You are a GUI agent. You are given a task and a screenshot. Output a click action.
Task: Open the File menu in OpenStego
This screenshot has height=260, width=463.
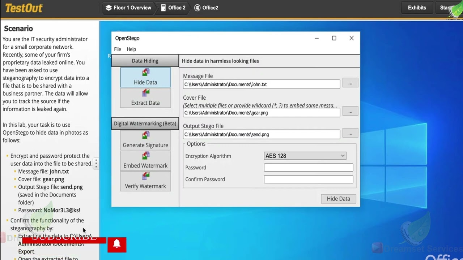point(118,49)
